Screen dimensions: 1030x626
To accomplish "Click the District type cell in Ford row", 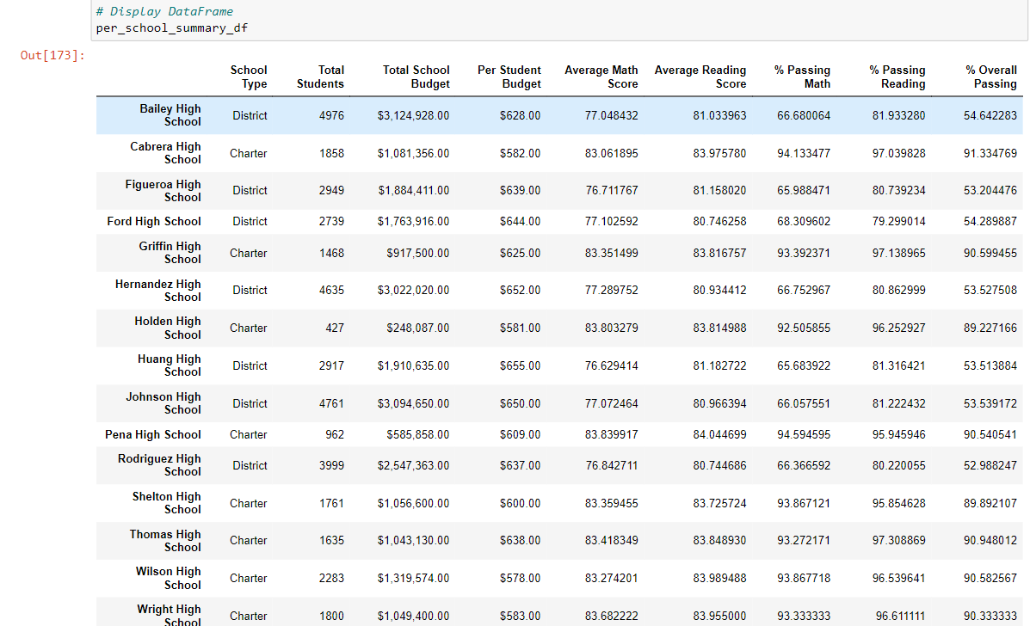I will pyautogui.click(x=250, y=222).
